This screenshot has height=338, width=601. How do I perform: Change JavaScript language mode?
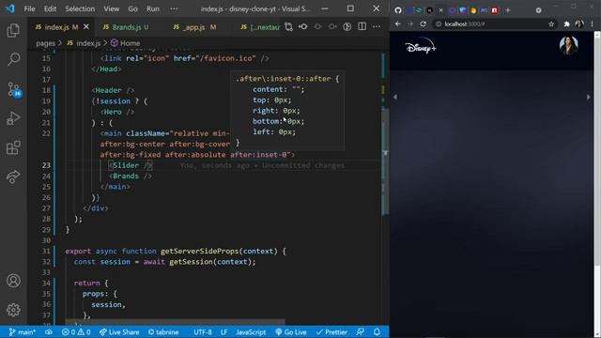click(x=251, y=331)
